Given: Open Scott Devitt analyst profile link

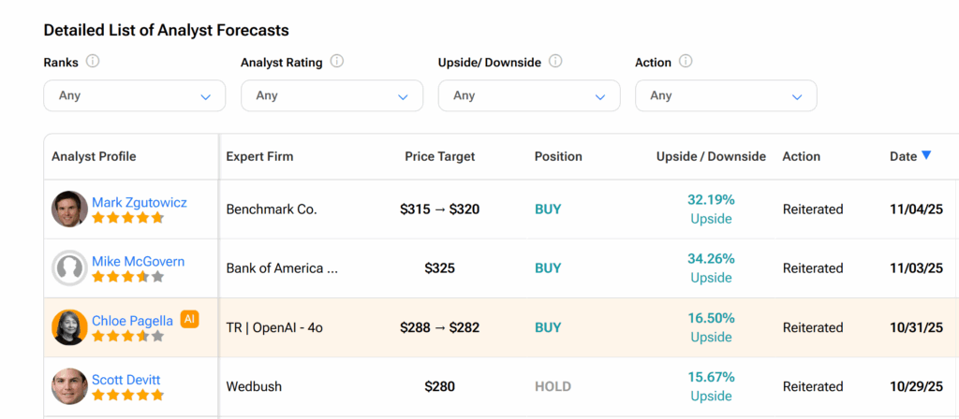Looking at the screenshot, I should pos(125,380).
